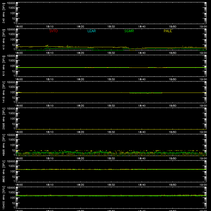Click 19:00 time label of 4995 MHz panel

[x=203, y=159]
